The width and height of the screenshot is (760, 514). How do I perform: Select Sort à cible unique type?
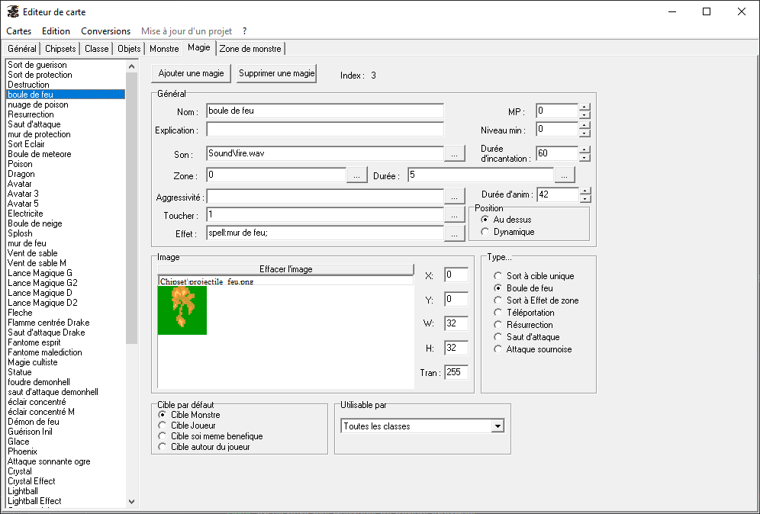[498, 276]
